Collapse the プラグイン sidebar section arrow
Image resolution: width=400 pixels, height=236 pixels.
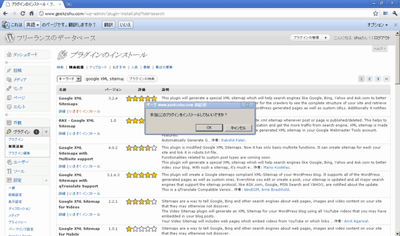[x=46, y=132]
